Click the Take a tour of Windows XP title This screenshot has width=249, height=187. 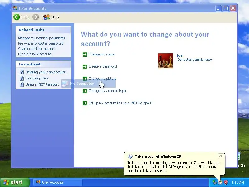(x=158, y=156)
